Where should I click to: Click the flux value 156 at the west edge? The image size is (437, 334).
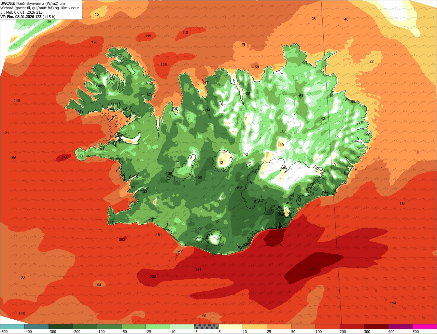pyautogui.click(x=13, y=158)
